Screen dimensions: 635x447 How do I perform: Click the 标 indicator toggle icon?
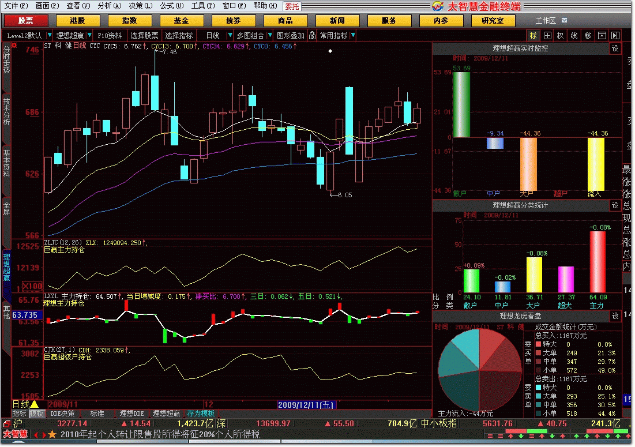click(533, 36)
